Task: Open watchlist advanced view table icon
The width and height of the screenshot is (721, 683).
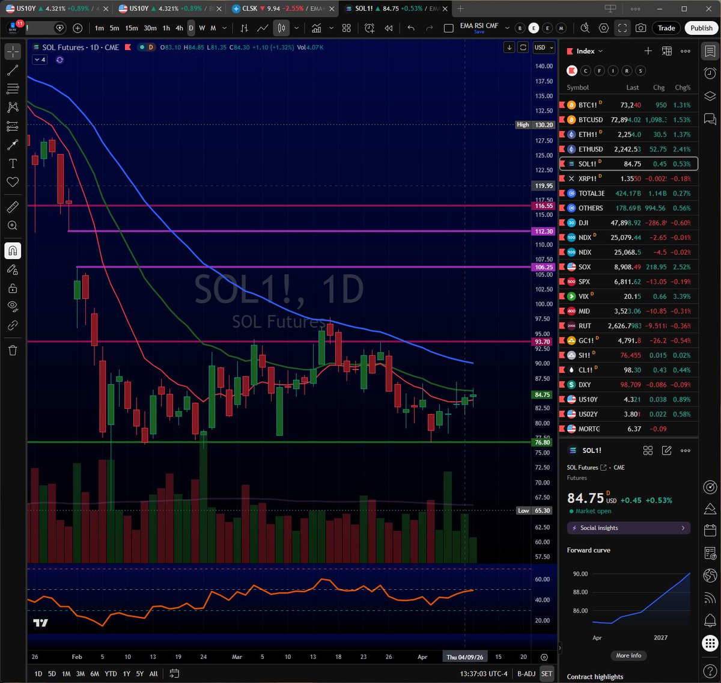Action: [x=666, y=51]
